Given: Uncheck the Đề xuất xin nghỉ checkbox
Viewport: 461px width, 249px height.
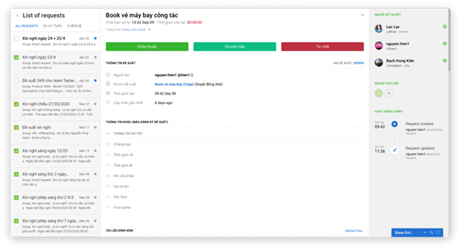Looking at the screenshot, I should tap(16, 127).
